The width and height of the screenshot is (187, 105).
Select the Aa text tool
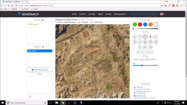pos(156,37)
